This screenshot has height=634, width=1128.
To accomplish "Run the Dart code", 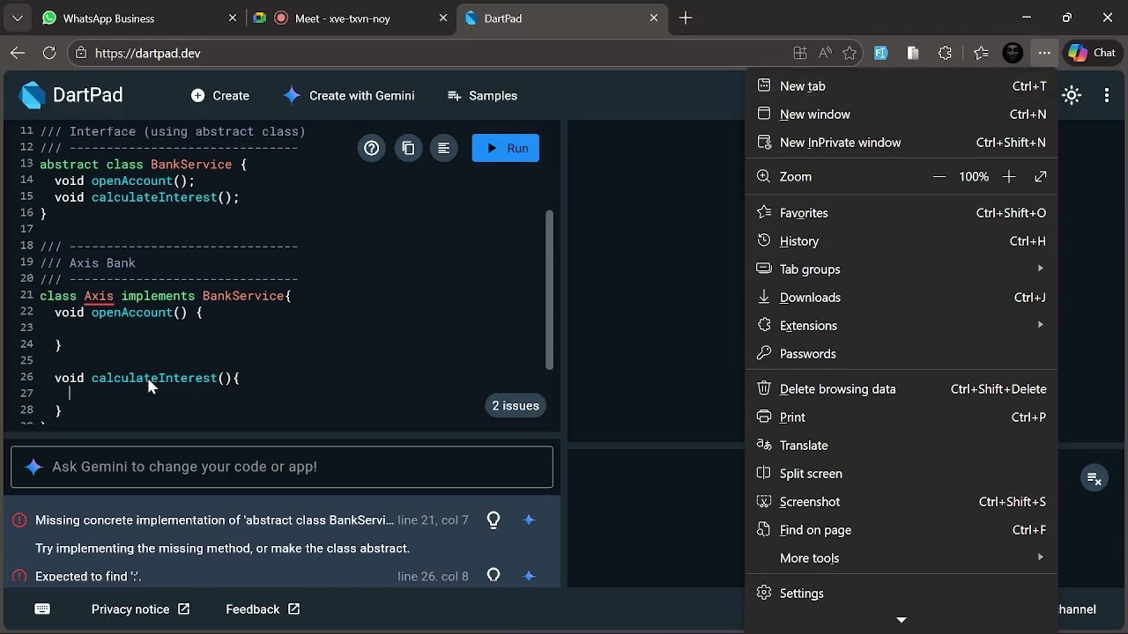I will coord(506,148).
